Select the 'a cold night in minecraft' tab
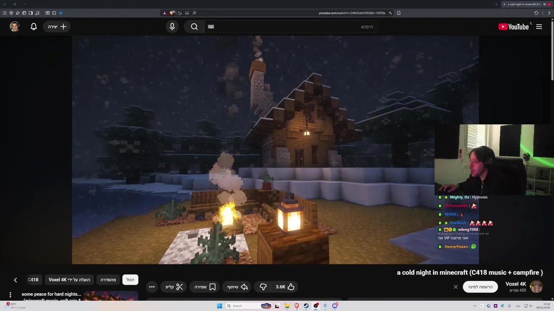This screenshot has width=554, height=311. [527, 4]
